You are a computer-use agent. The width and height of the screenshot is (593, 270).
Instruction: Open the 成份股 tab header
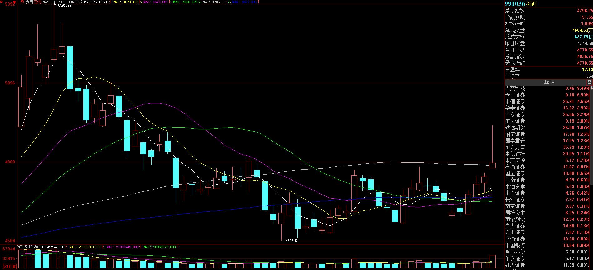[548, 82]
